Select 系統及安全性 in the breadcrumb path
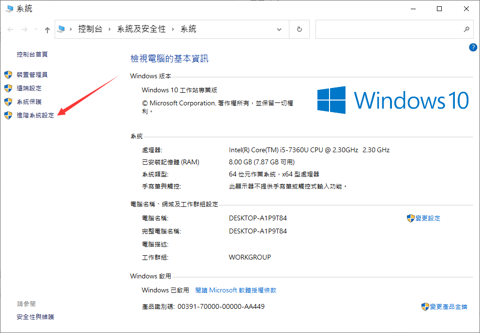Viewport: 480px width, 333px height. tap(141, 29)
